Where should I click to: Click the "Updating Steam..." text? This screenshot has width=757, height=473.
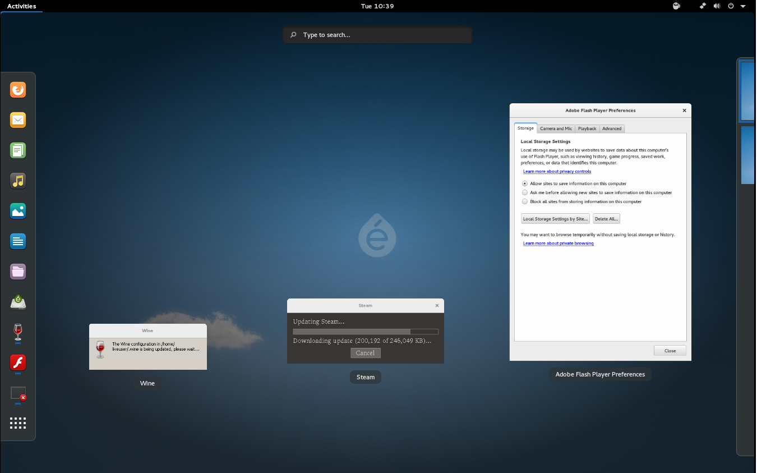[319, 322]
